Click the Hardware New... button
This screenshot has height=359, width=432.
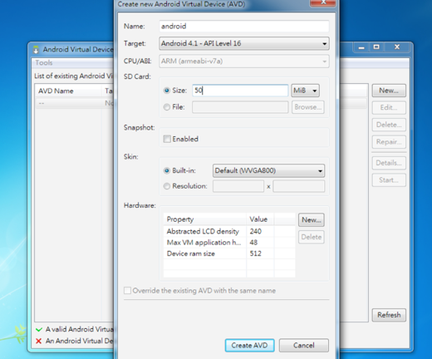point(312,220)
